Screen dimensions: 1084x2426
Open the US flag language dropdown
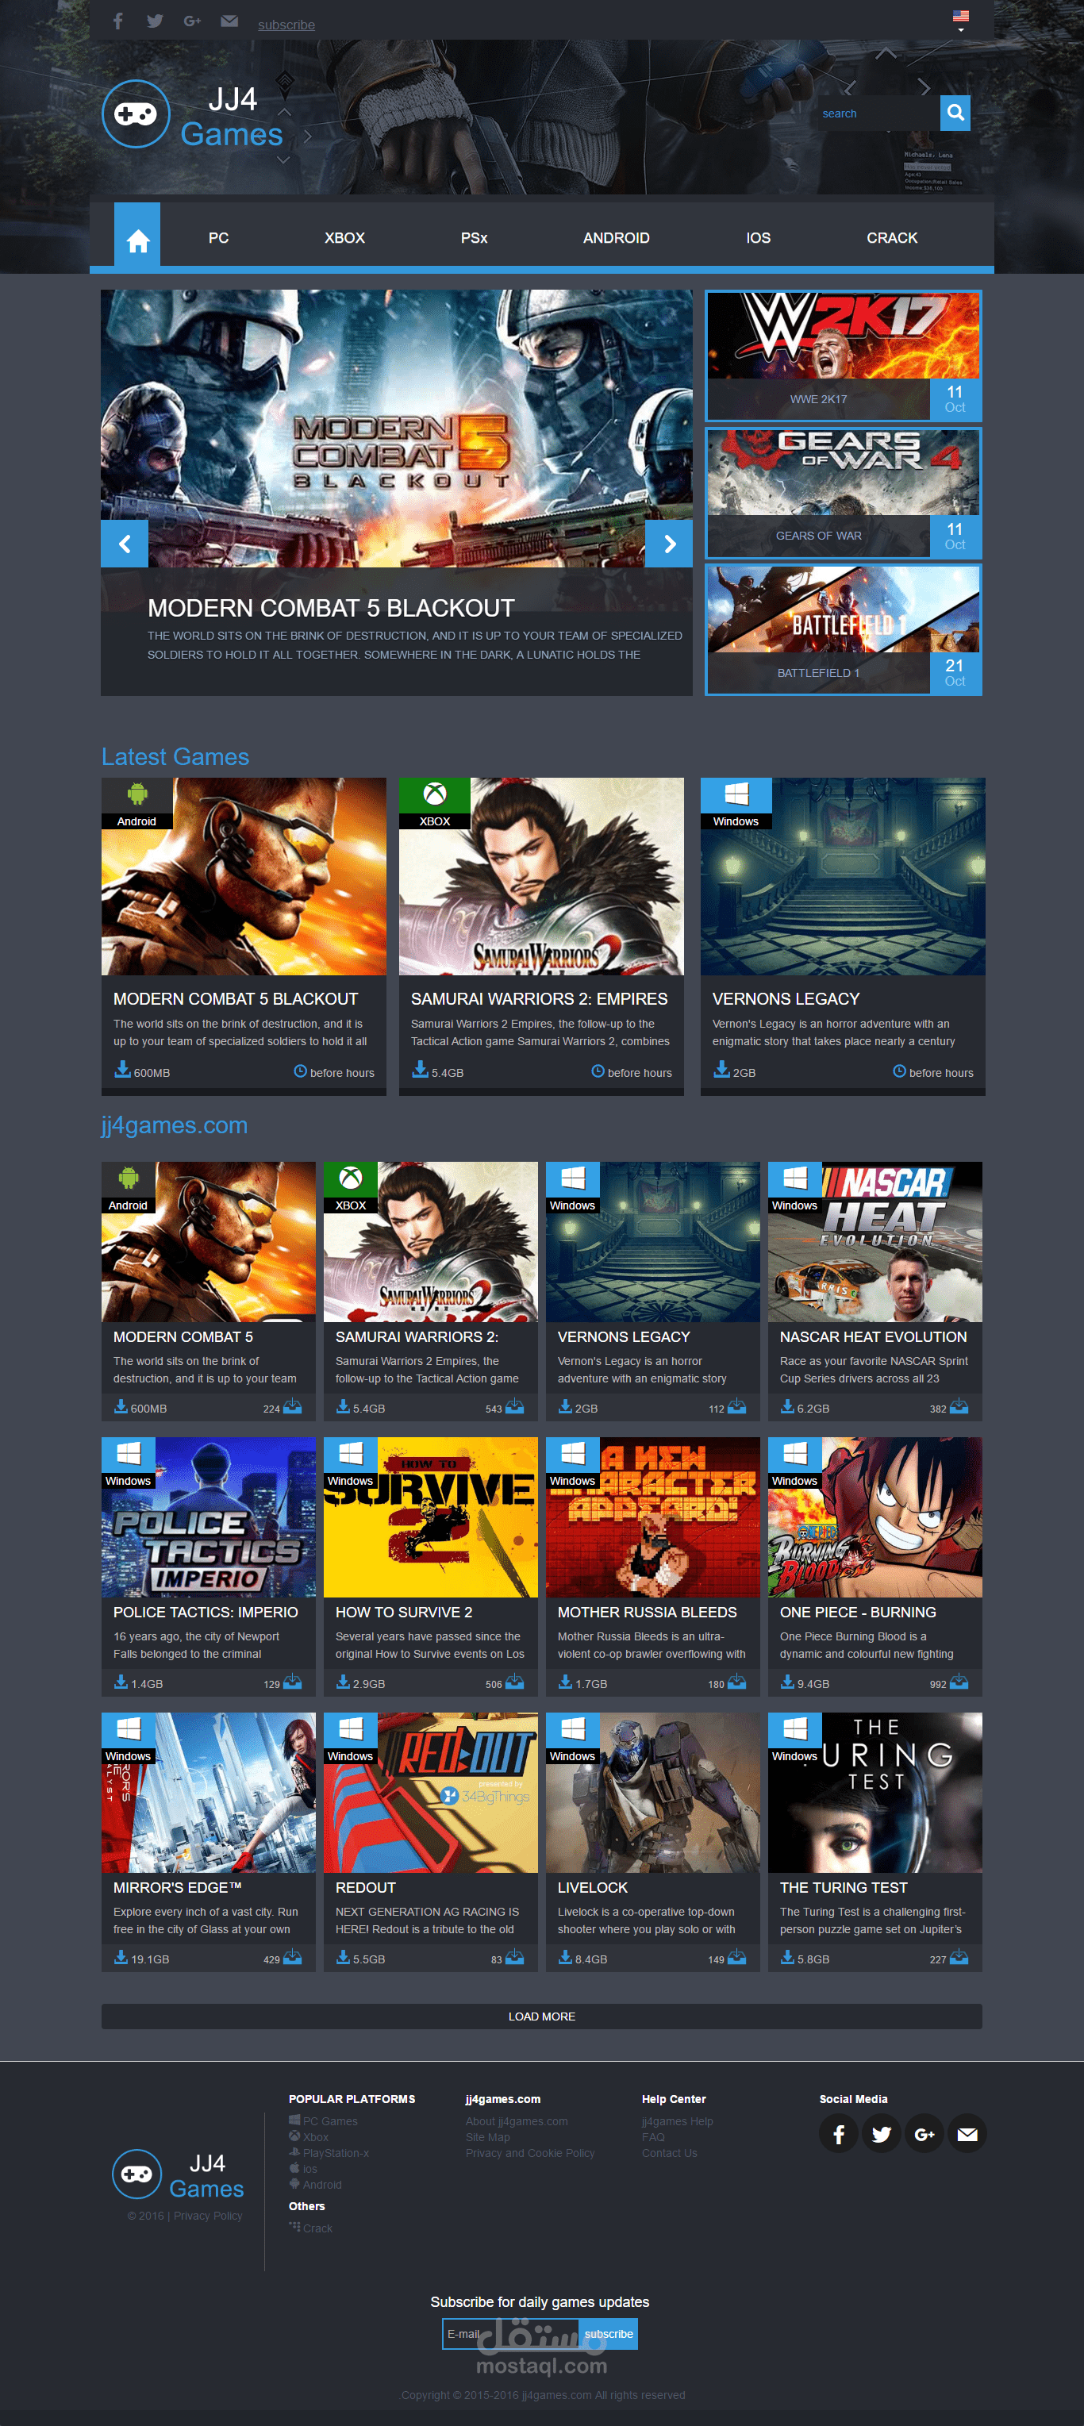[x=961, y=21]
